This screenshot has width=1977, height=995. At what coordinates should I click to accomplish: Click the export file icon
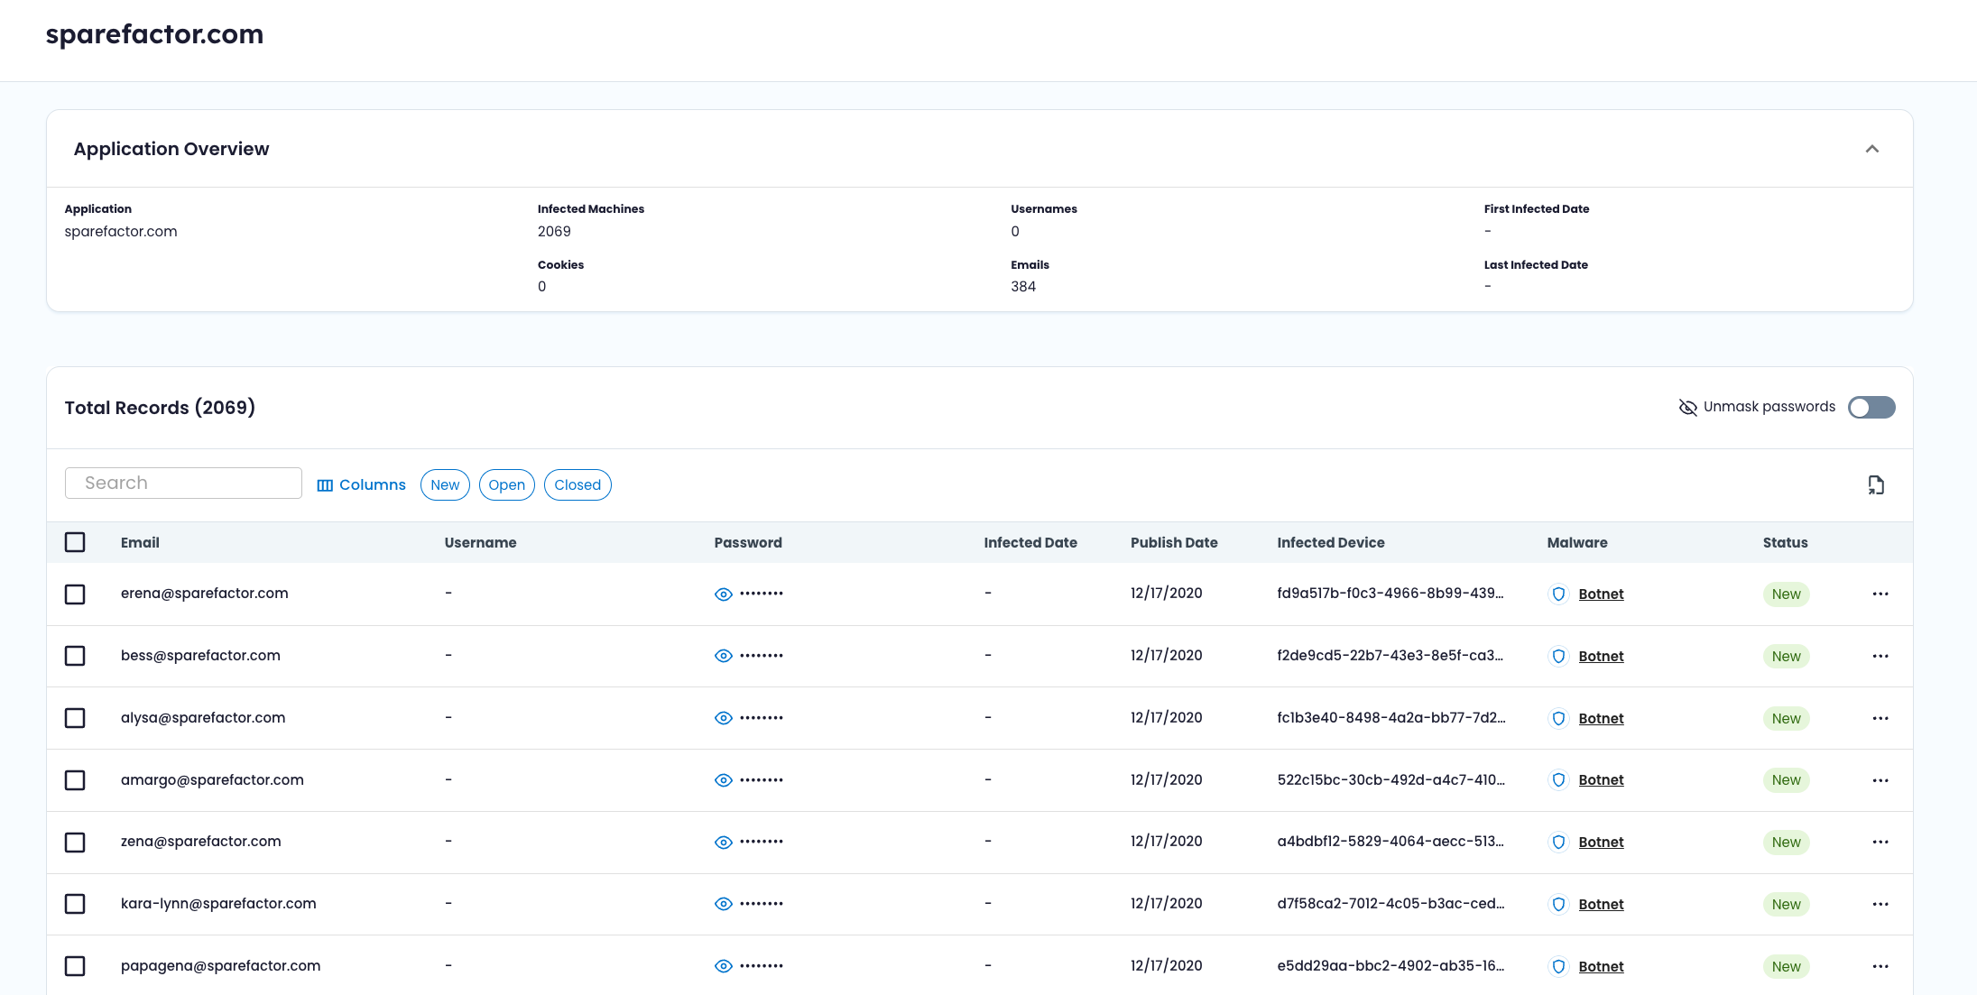tap(1876, 485)
